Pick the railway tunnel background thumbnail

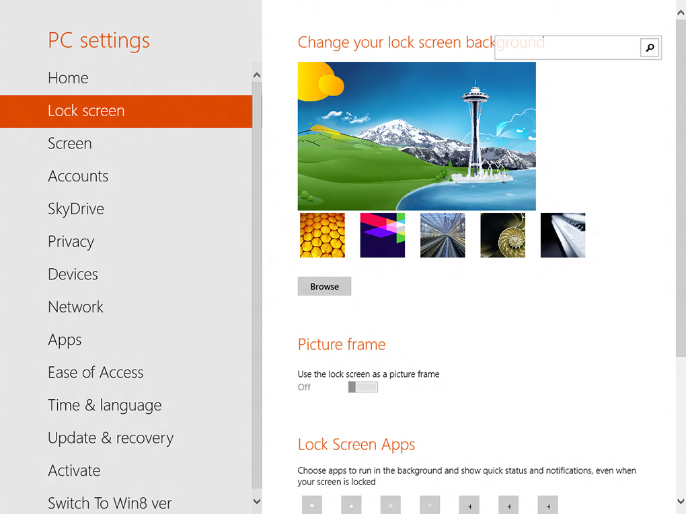(443, 235)
